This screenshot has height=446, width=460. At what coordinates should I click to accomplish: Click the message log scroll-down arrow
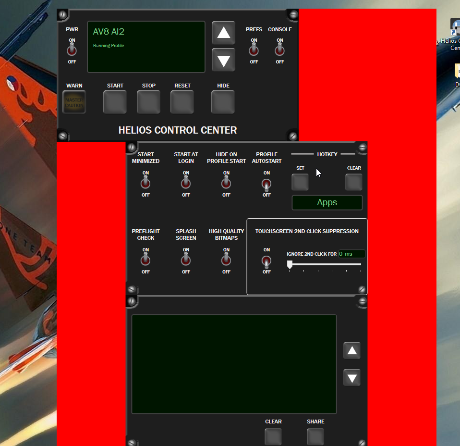351,377
